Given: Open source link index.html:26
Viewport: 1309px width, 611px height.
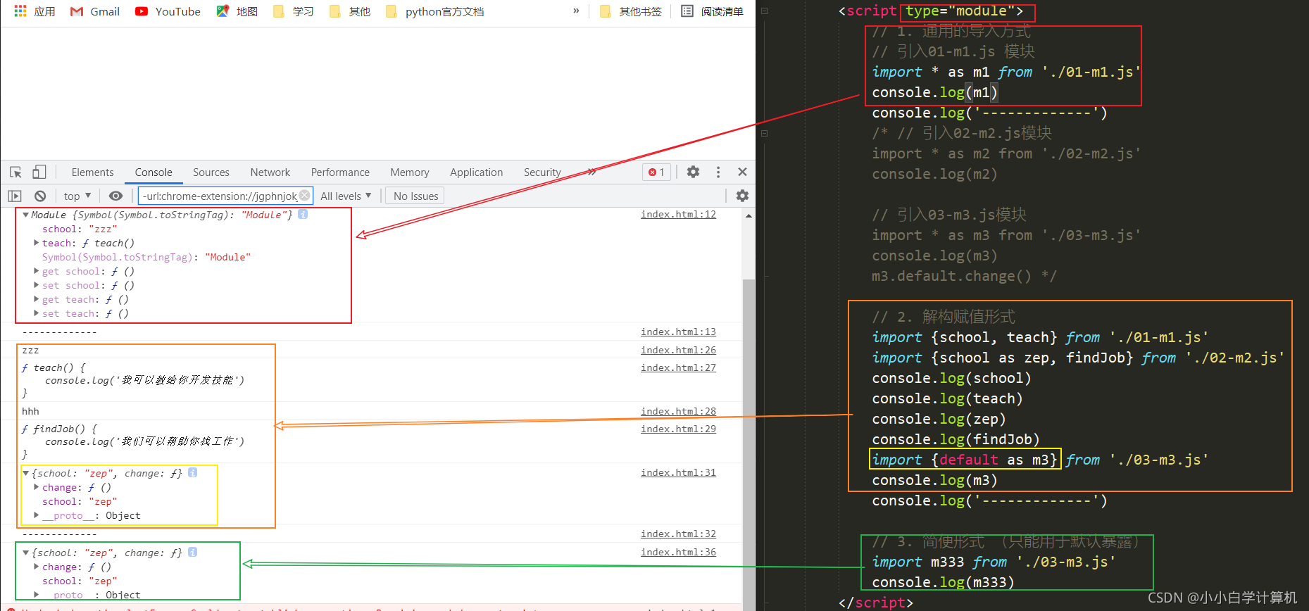Looking at the screenshot, I should pos(678,350).
